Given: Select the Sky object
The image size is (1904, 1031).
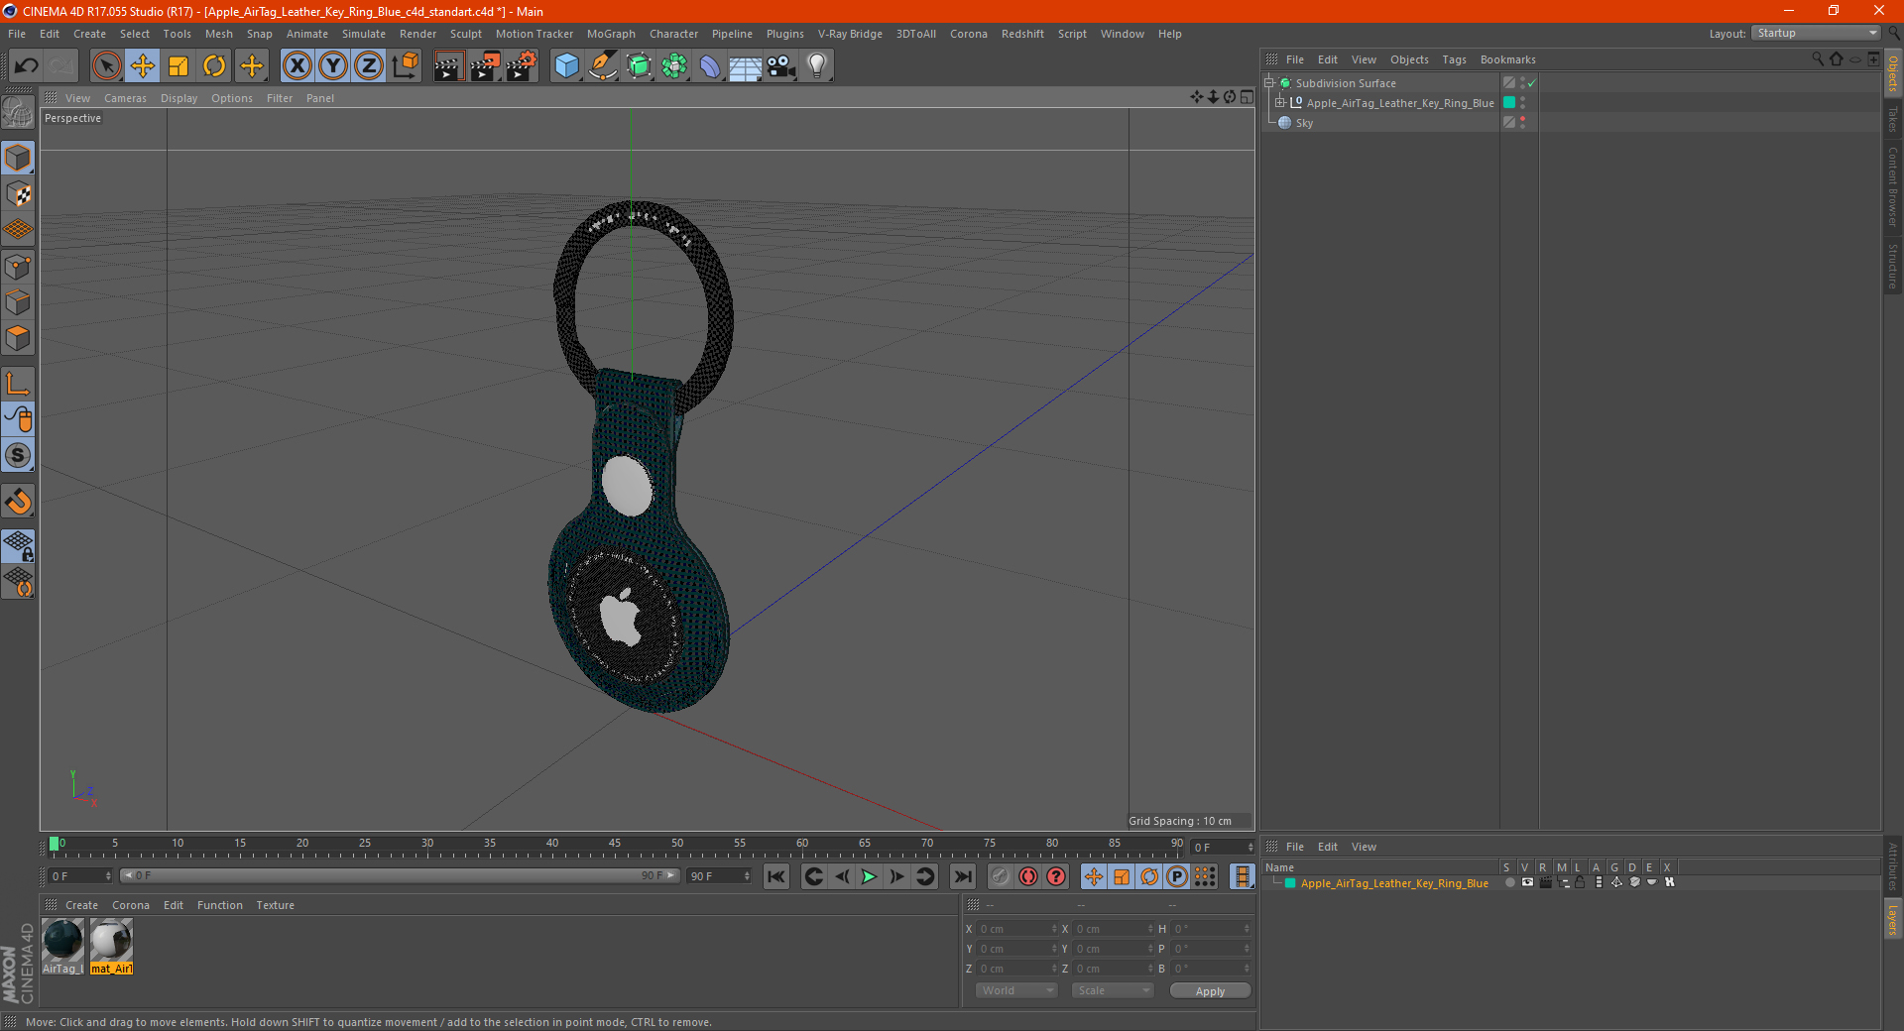Looking at the screenshot, I should click(x=1304, y=123).
